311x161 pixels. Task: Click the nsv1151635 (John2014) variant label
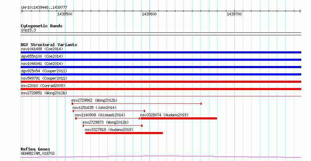coord(94,108)
